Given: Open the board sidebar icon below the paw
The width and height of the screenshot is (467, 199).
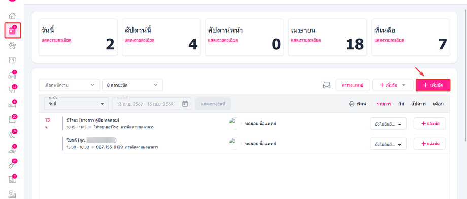Looking at the screenshot, I should 12,60.
